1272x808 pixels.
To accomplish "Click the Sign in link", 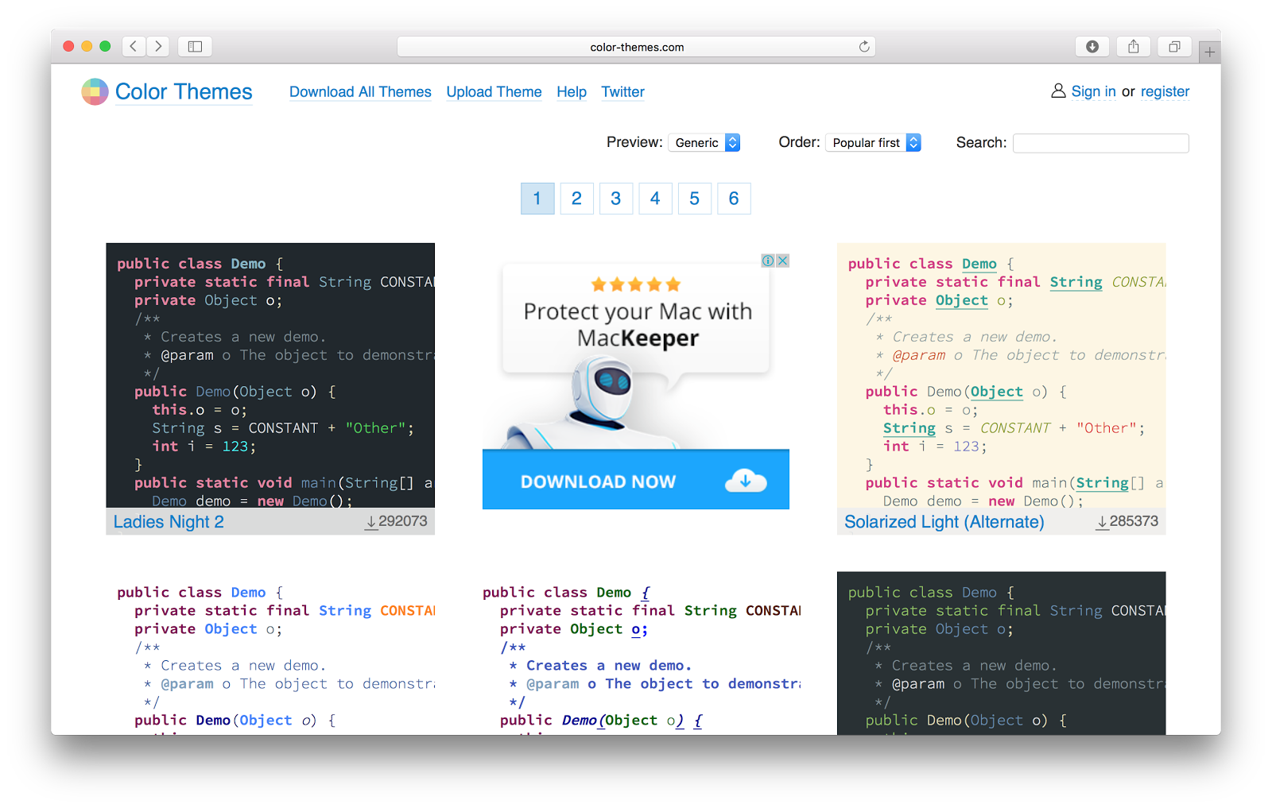I will pyautogui.click(x=1093, y=91).
